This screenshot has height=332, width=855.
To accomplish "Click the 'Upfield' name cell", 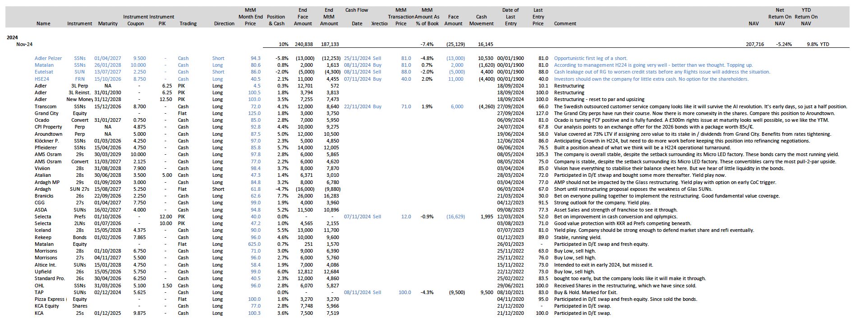I will (43, 272).
